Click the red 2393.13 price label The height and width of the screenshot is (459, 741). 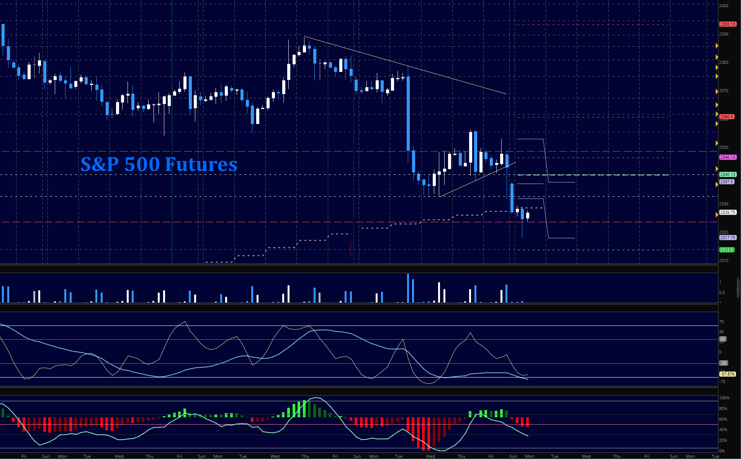pos(728,24)
